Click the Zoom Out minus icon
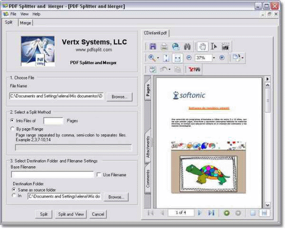 click(x=189, y=58)
